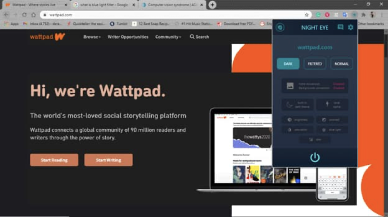The width and height of the screenshot is (388, 217).
Task: Open the Tumblr bookmark
Action: [119, 24]
